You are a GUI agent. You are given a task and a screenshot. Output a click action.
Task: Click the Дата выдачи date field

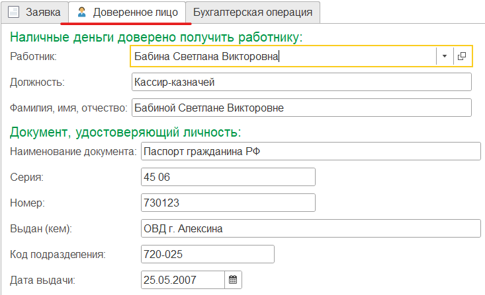[x=183, y=280]
